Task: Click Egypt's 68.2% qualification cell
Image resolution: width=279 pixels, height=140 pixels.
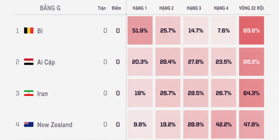Action: click(251, 62)
